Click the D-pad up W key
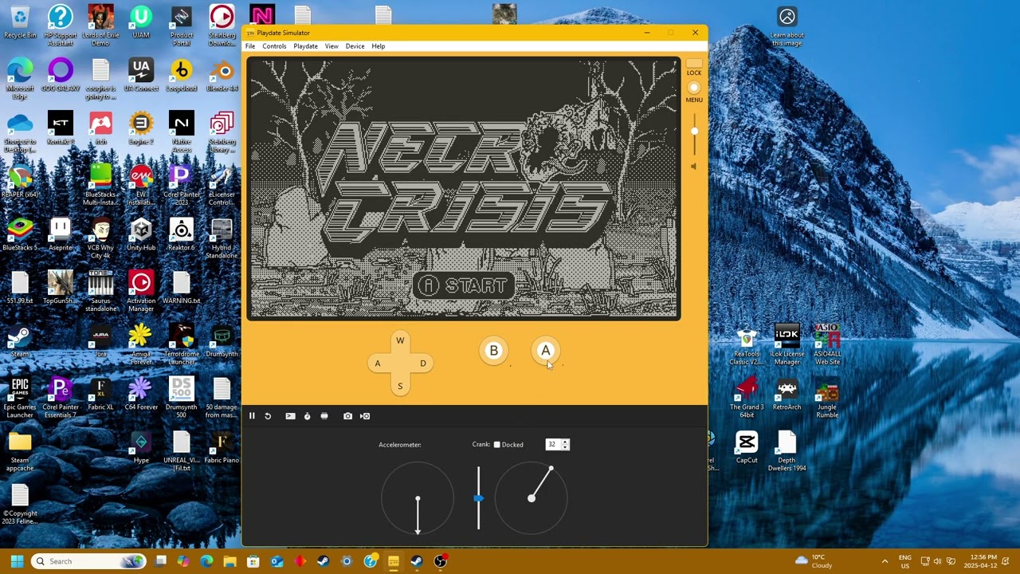This screenshot has height=574, width=1020. (x=400, y=341)
